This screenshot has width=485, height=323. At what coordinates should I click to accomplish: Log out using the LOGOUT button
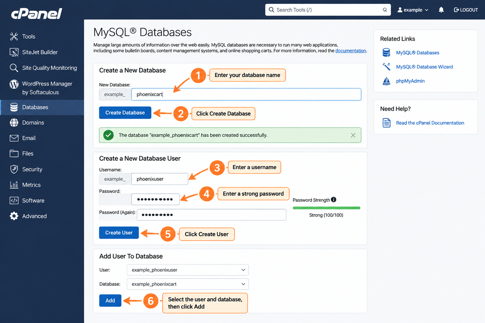(x=466, y=10)
